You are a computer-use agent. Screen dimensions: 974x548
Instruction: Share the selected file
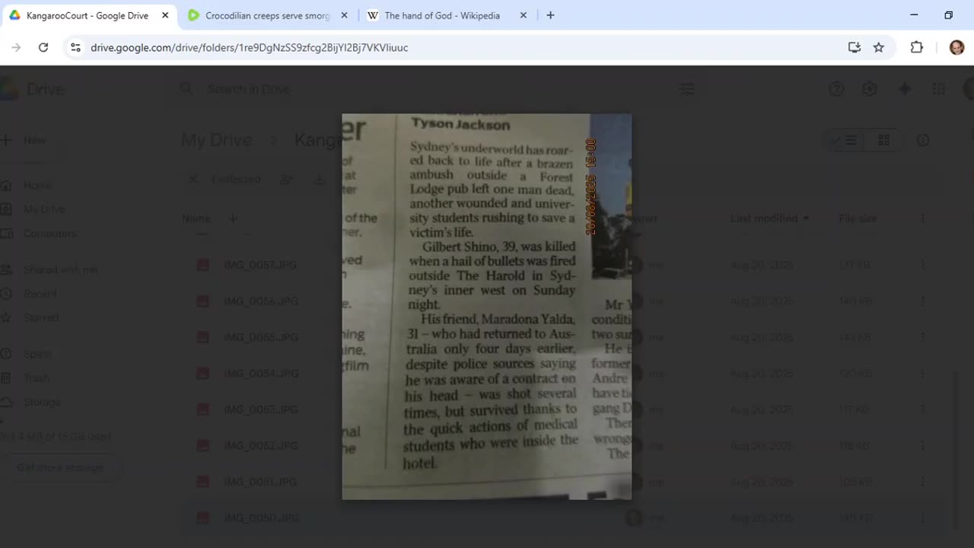[286, 179]
